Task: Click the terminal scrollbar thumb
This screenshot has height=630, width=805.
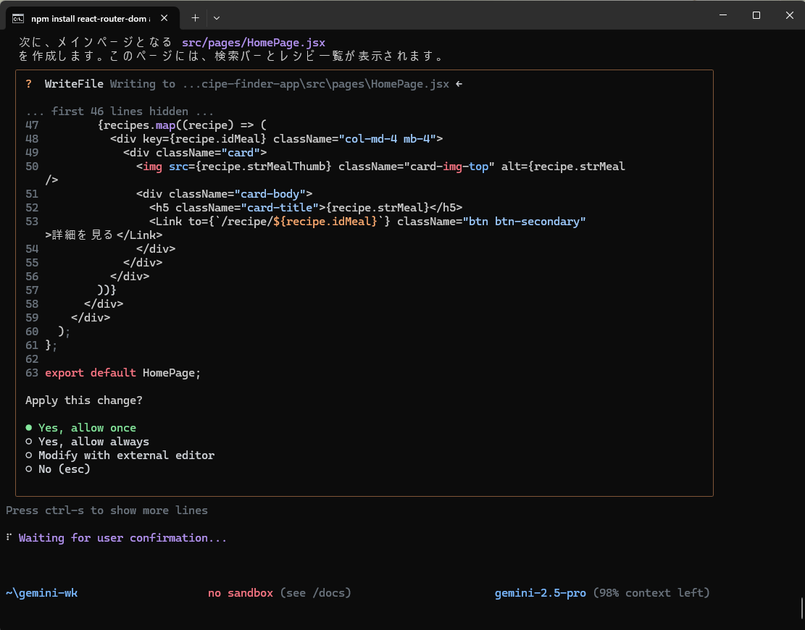Action: click(x=801, y=607)
